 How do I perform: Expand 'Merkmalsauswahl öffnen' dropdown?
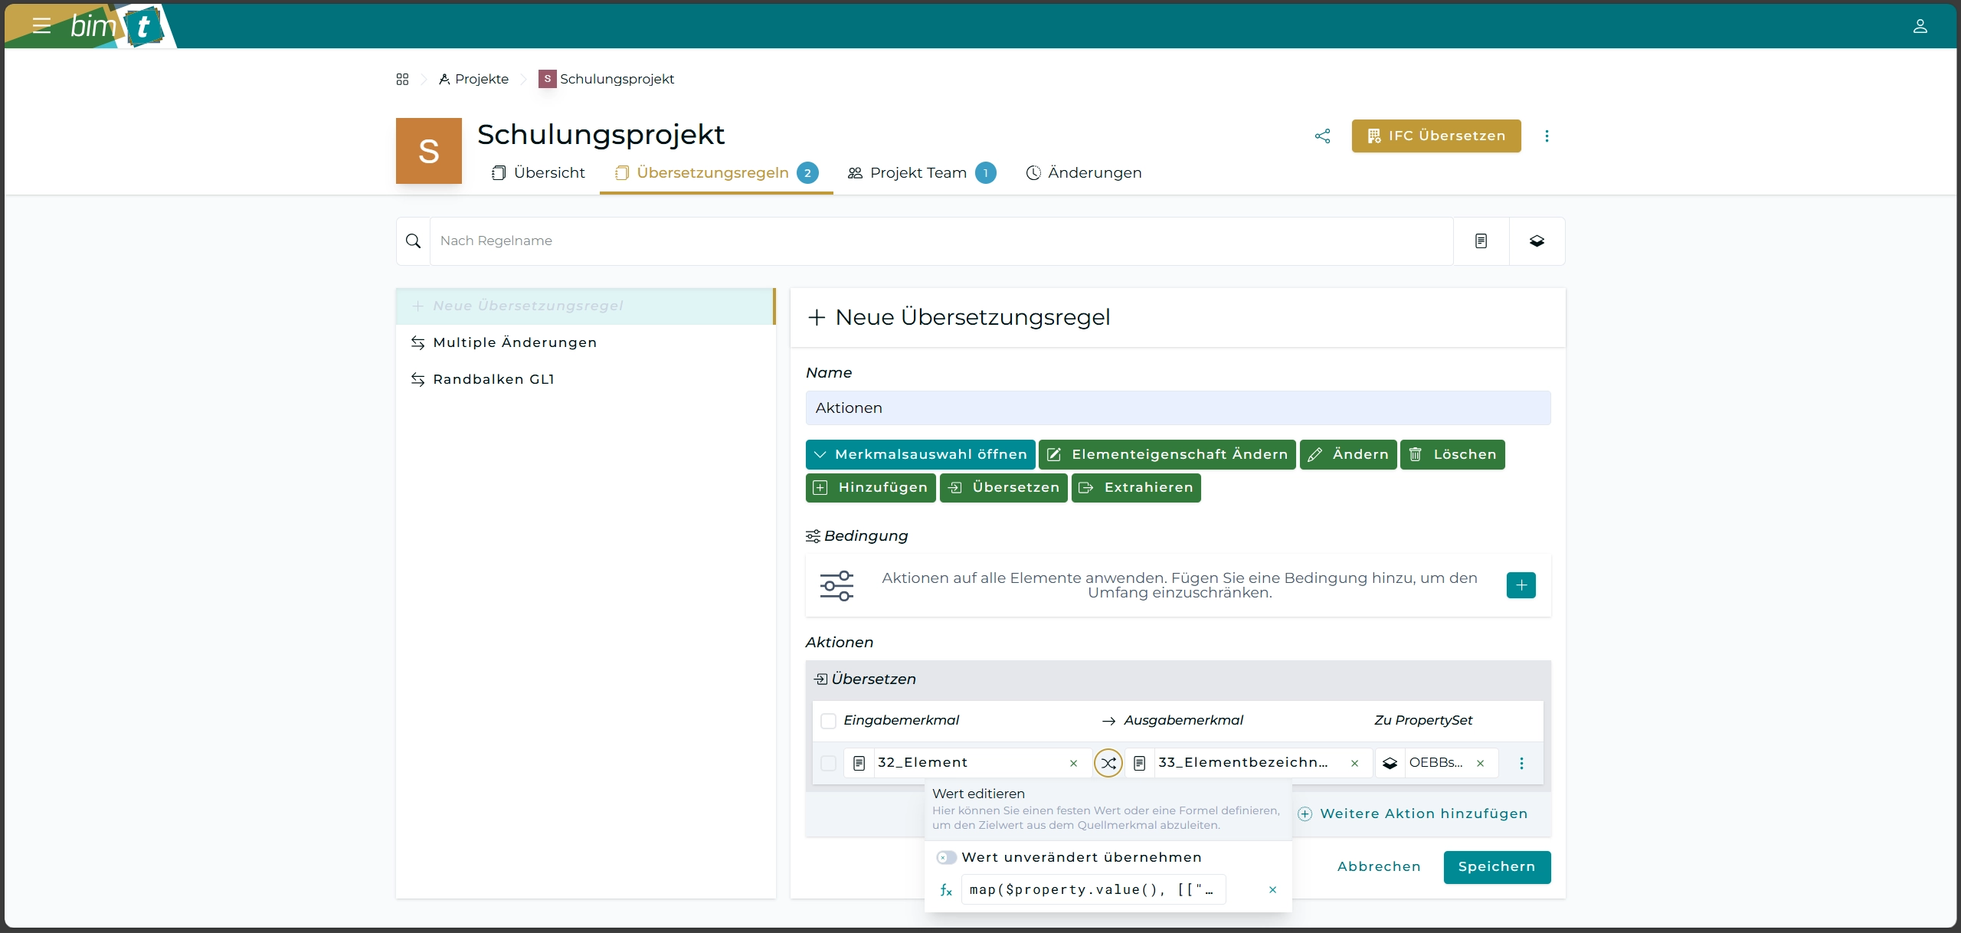(x=920, y=455)
